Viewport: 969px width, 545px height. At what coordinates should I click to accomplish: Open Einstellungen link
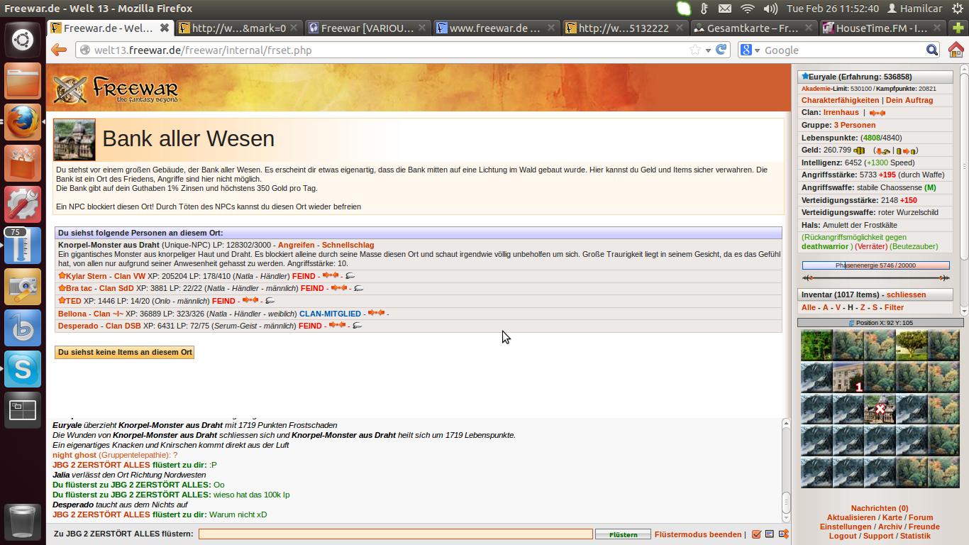click(845, 527)
